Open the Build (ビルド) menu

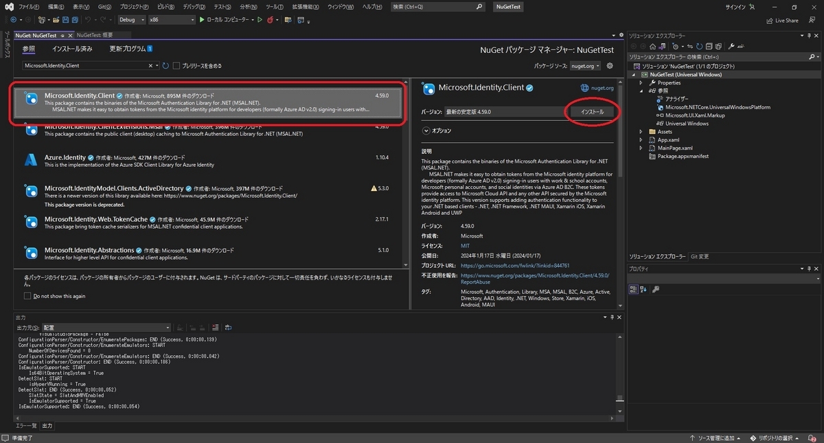tap(165, 6)
